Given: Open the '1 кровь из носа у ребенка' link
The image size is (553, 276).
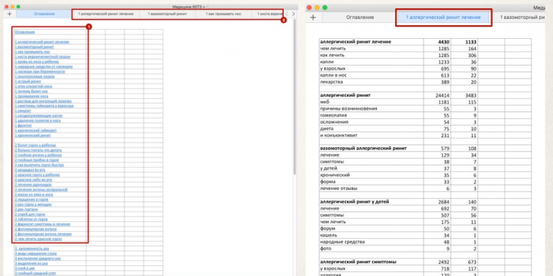Looking at the screenshot, I should pos(37,62).
